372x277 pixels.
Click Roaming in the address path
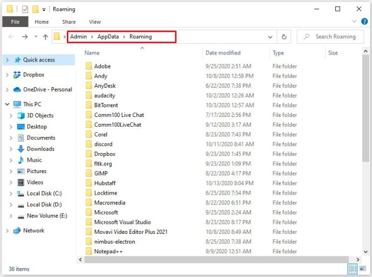coord(141,37)
